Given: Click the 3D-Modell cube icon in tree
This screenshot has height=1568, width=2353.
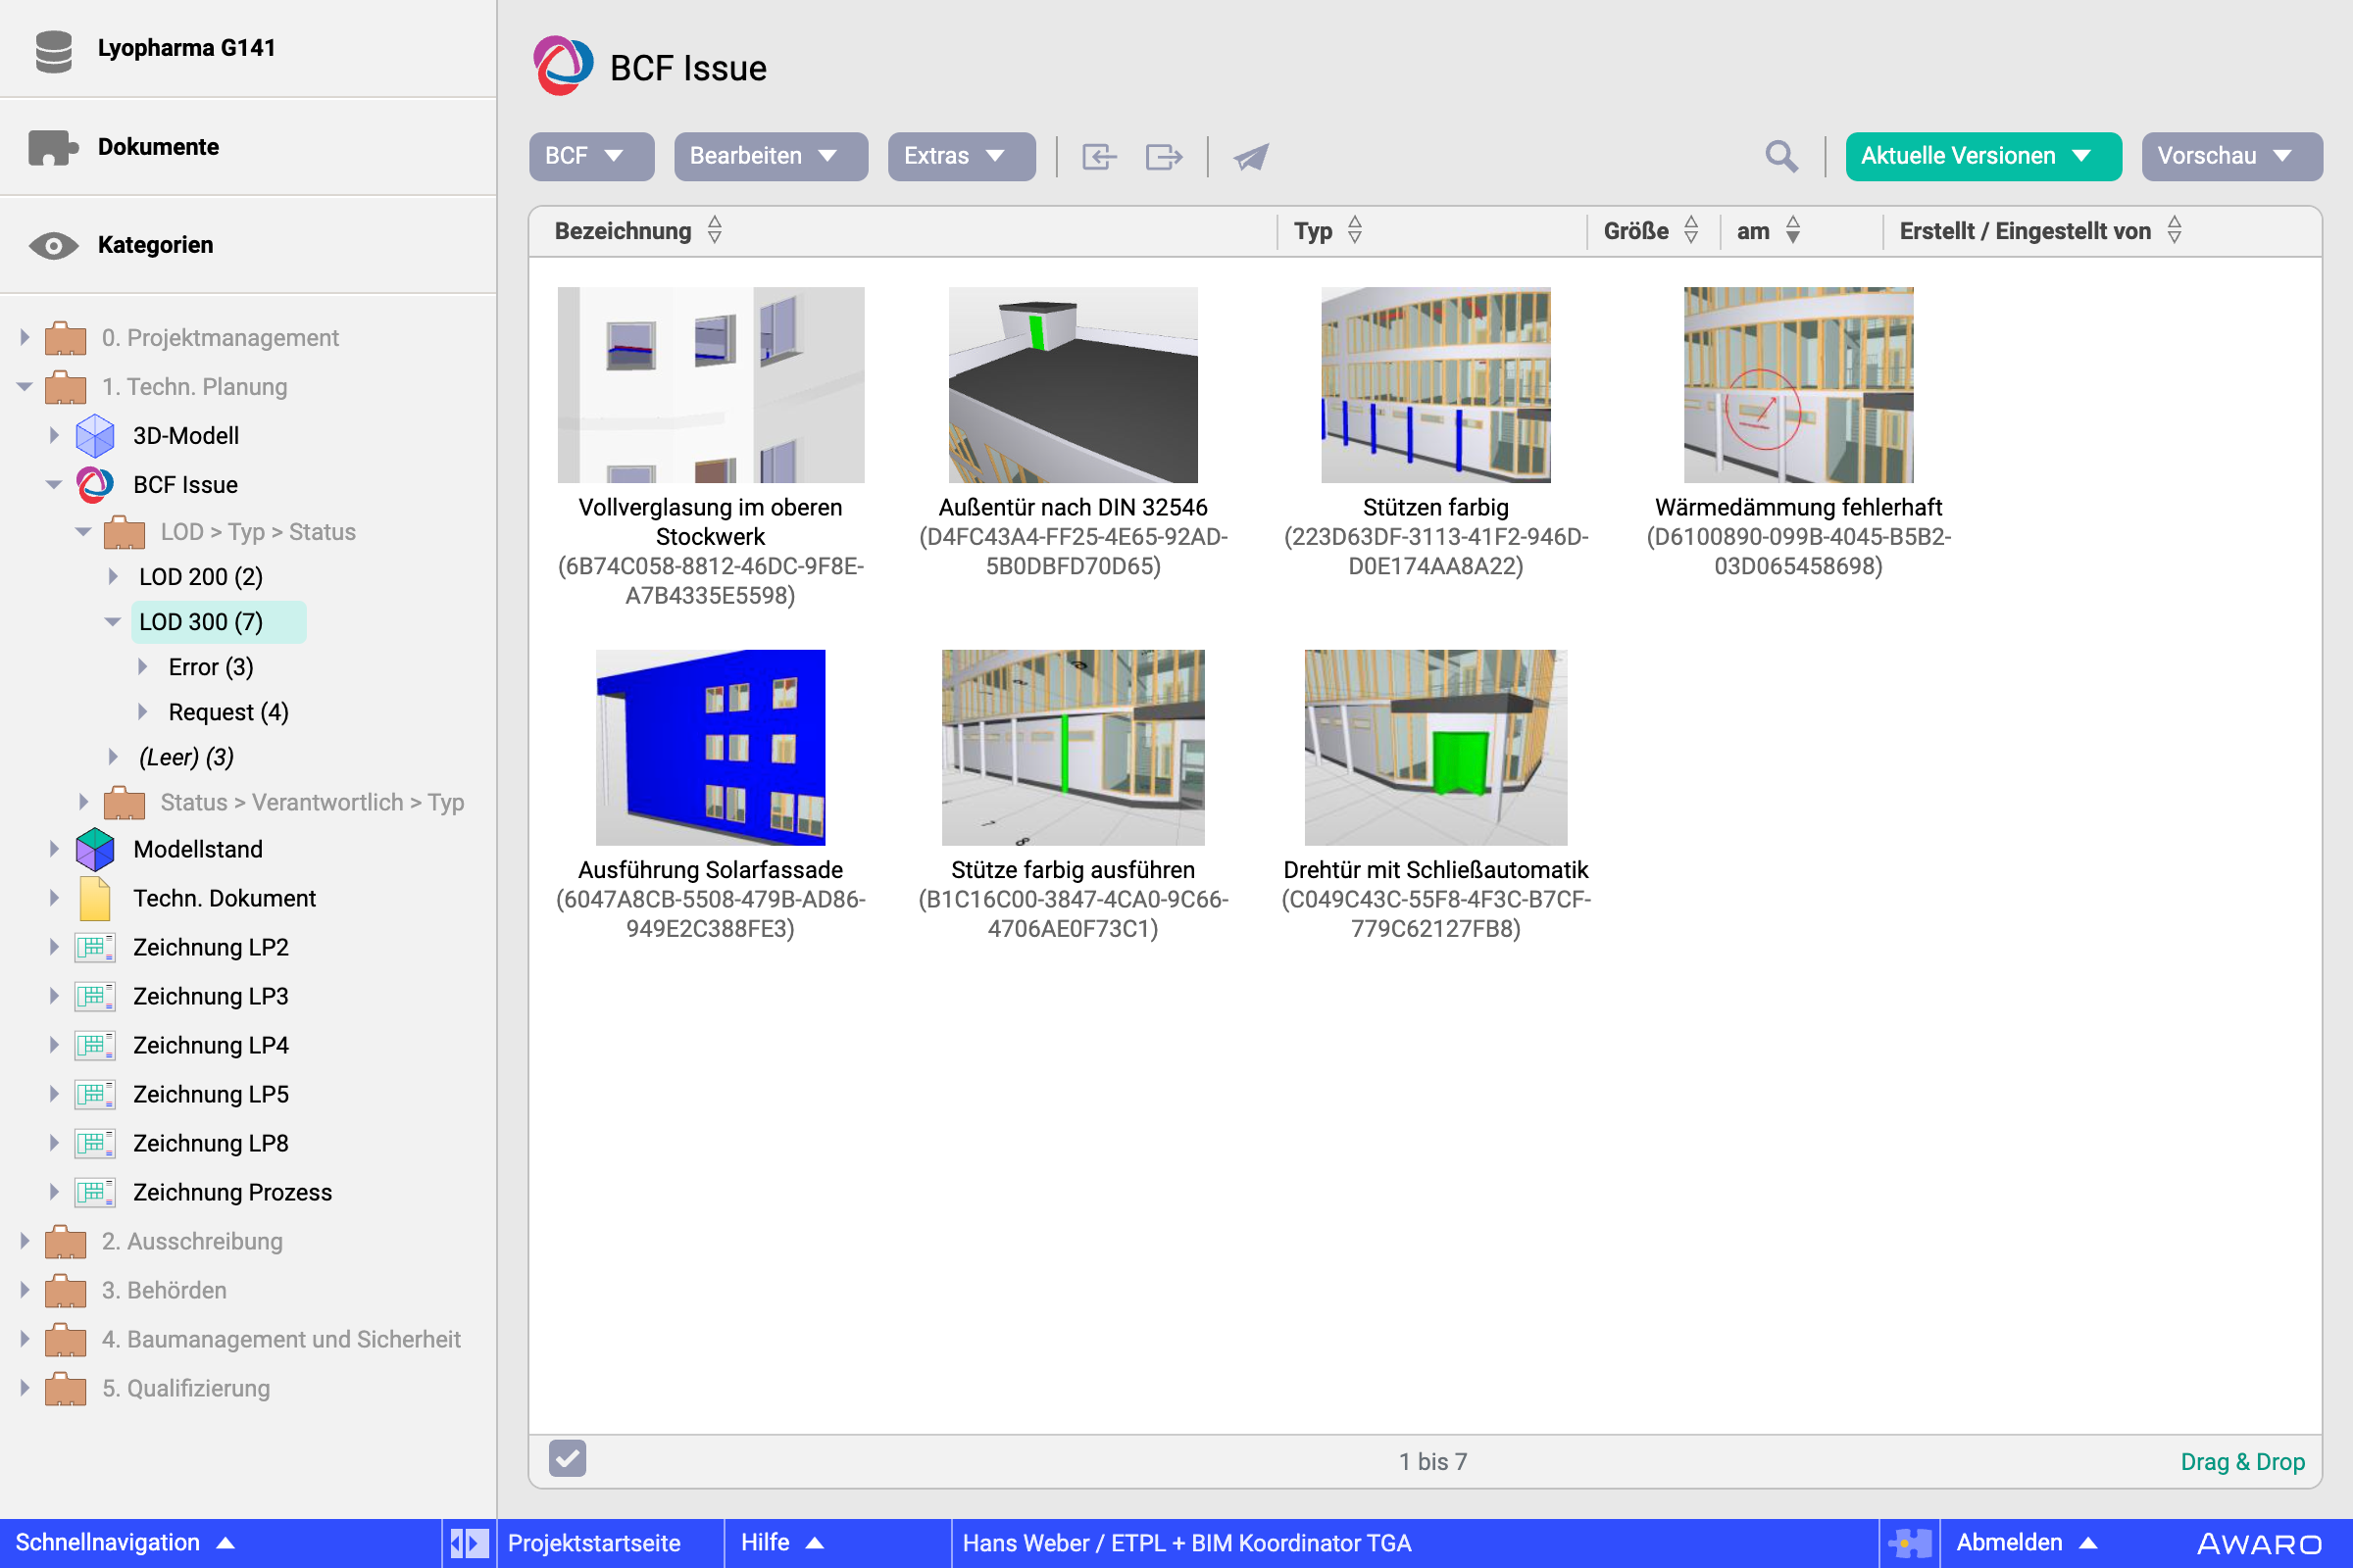Looking at the screenshot, I should 95,436.
